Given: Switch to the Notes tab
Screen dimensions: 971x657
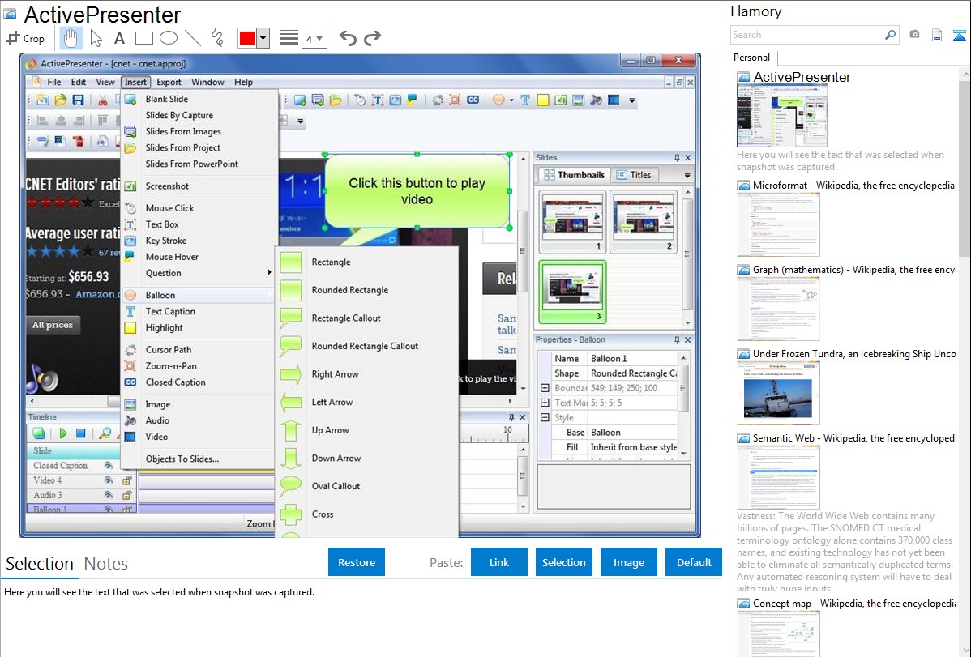Looking at the screenshot, I should [106, 564].
